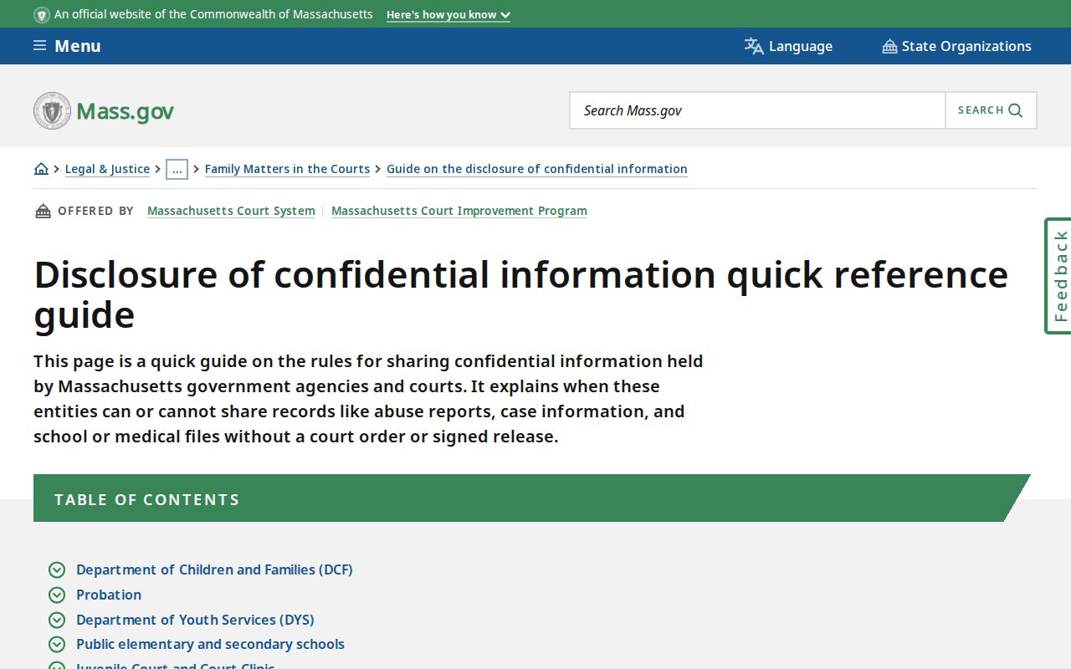This screenshot has height=669, width=1071.
Task: Open the hamburger Menu icon
Action: point(39,46)
